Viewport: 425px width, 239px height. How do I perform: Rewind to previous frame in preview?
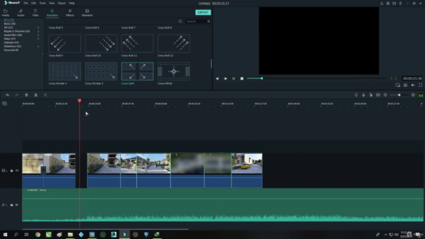tap(217, 78)
